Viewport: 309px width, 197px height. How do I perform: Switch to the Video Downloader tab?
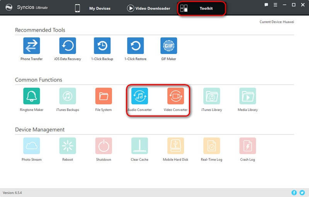149,8
